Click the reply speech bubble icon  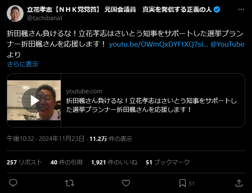(x=13, y=183)
